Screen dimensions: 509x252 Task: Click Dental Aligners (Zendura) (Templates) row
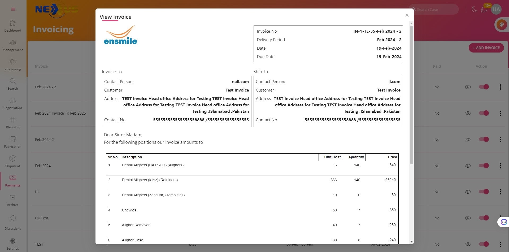[252, 198]
